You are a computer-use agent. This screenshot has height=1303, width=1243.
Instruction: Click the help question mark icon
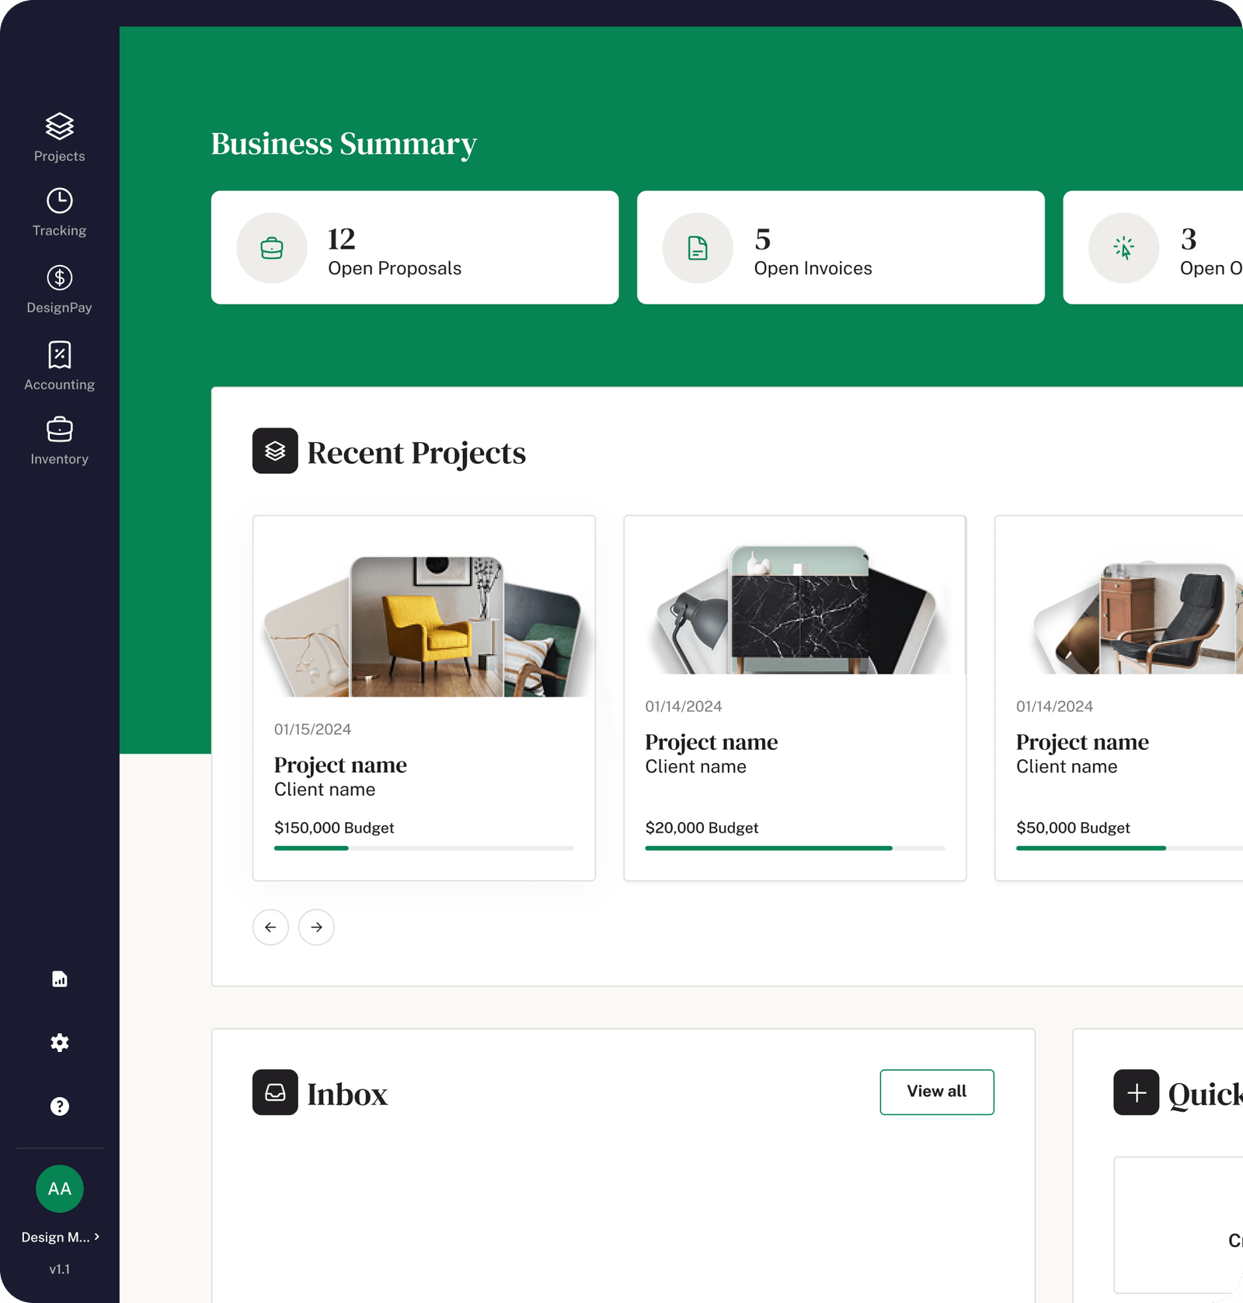pyautogui.click(x=60, y=1106)
